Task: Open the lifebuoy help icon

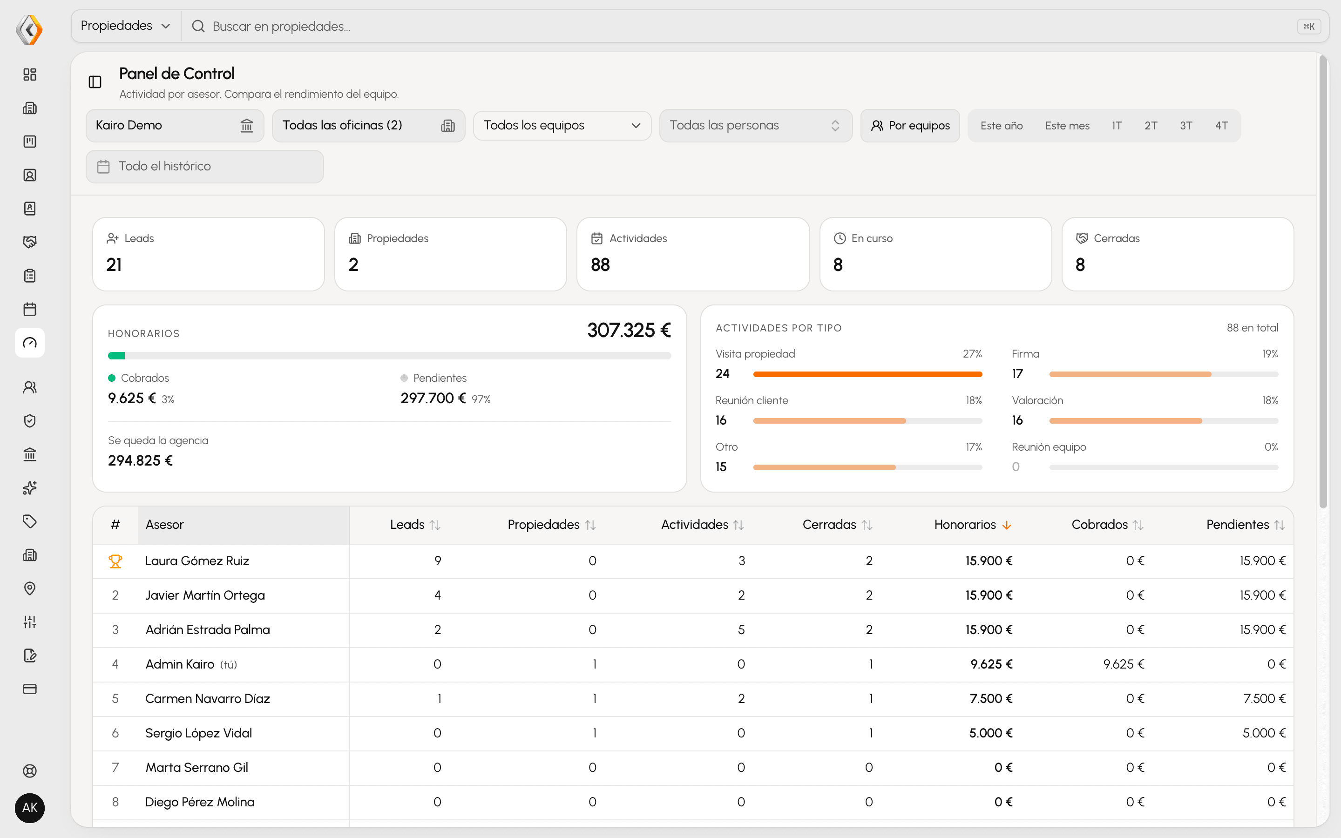Action: pos(30,771)
